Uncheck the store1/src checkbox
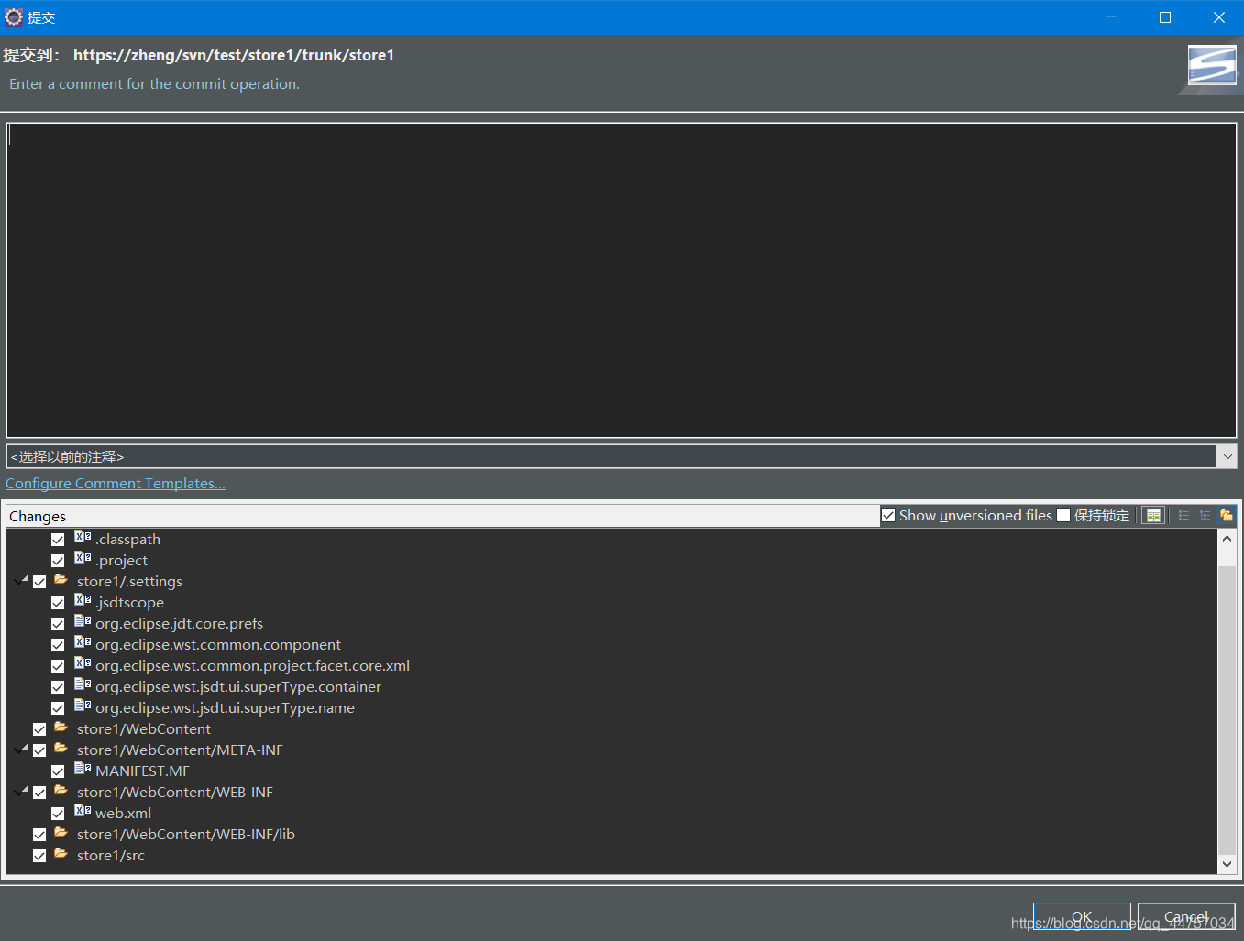1244x941 pixels. tap(39, 856)
